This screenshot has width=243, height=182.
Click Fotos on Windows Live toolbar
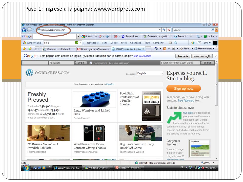124,43
